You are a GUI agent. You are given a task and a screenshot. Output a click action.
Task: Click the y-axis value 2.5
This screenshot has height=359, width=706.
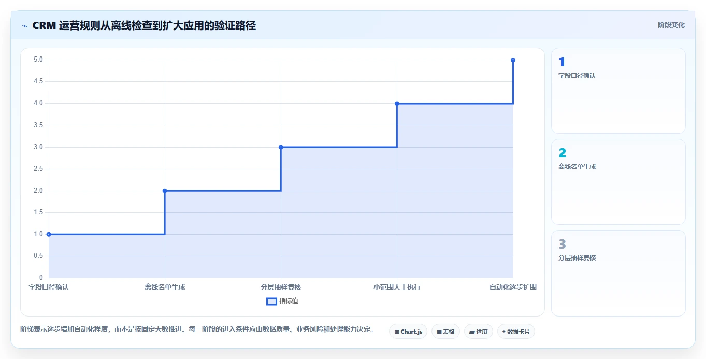[38, 169]
